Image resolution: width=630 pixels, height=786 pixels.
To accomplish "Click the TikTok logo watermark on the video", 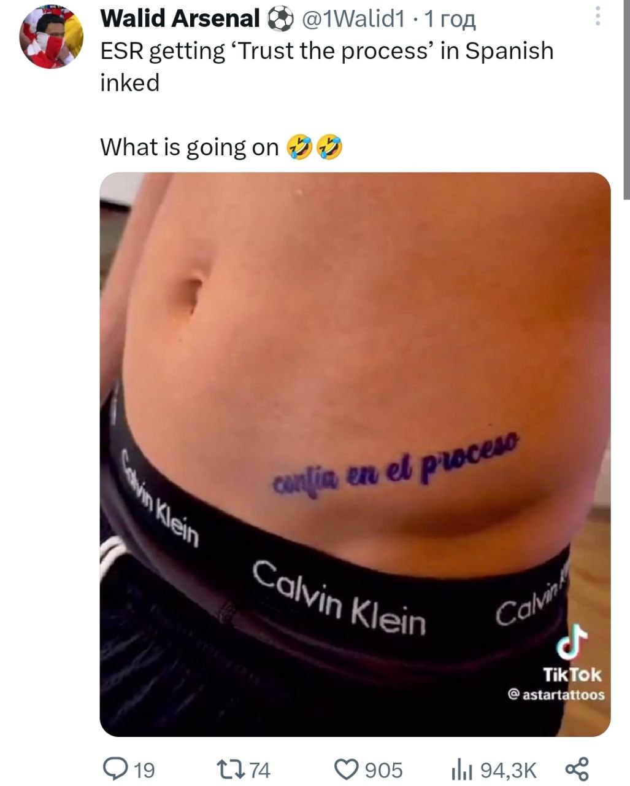I will click(x=572, y=642).
